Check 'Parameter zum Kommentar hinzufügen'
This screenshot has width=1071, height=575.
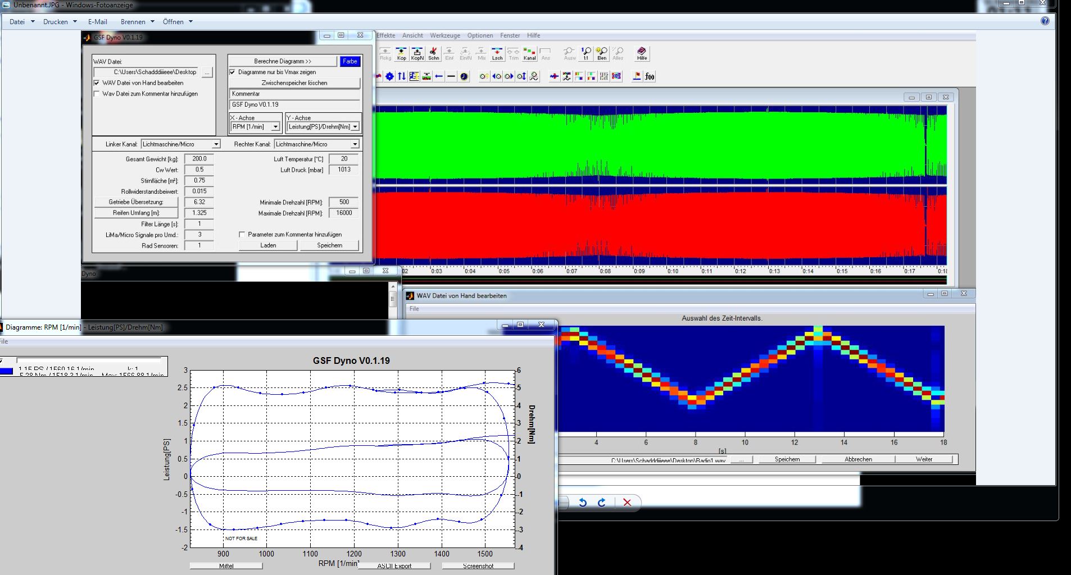(242, 234)
